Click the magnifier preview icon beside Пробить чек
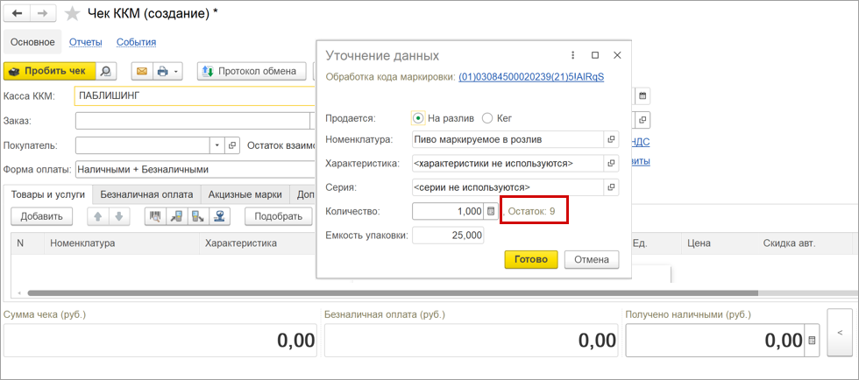This screenshot has height=380, width=859. coord(106,71)
